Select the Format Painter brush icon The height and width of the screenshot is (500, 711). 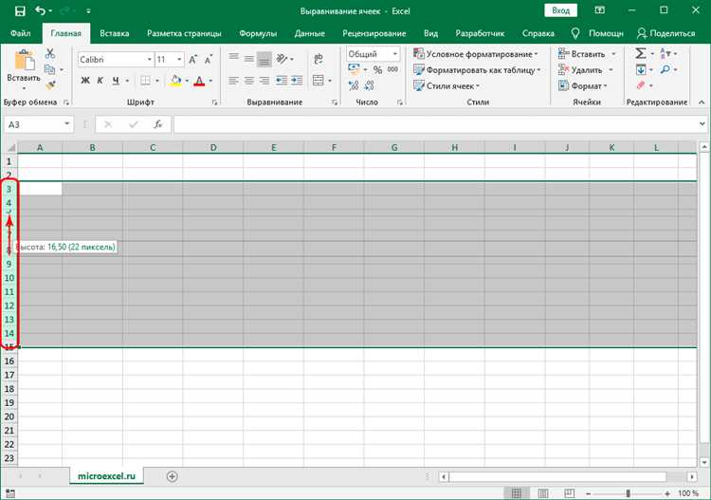tap(50, 85)
